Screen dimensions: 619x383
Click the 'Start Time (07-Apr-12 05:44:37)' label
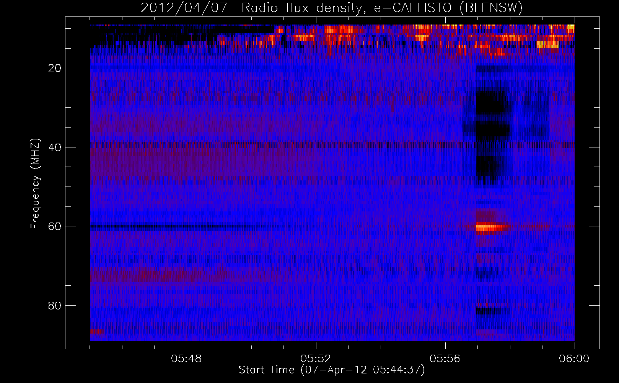[332, 370]
